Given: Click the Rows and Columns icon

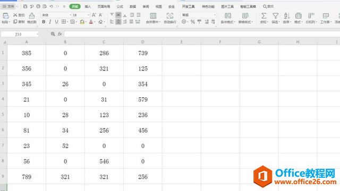Looking at the screenshot, I should [311, 16].
